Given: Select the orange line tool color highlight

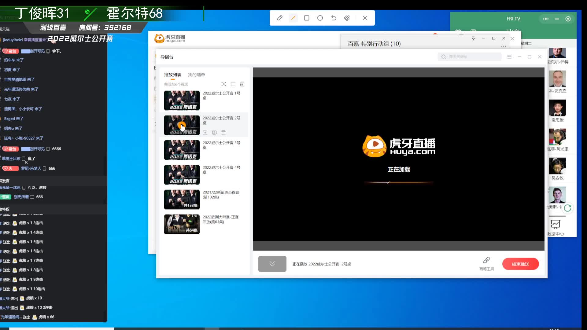Looking at the screenshot, I should click(x=293, y=18).
